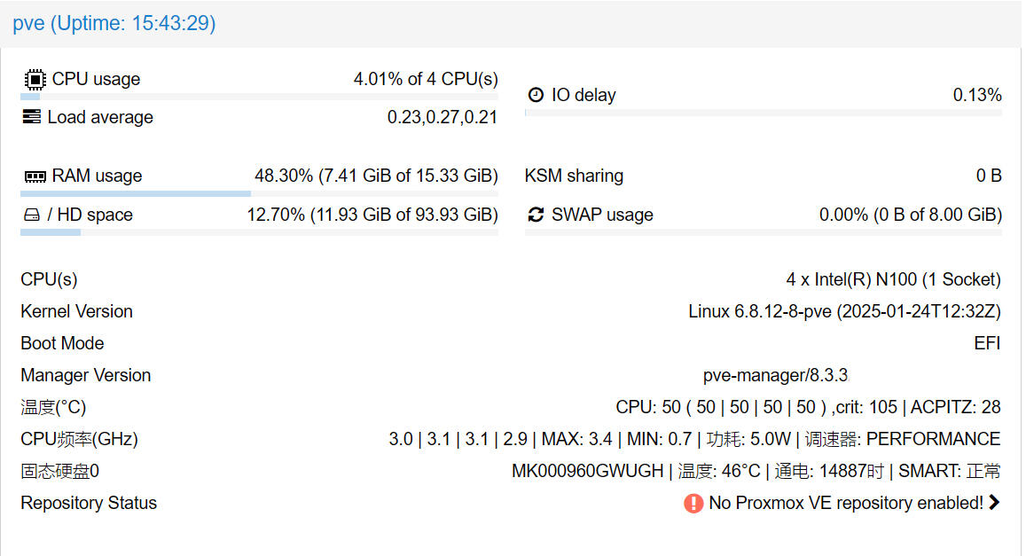
Task: Click the Kernel Version value text
Action: [844, 311]
